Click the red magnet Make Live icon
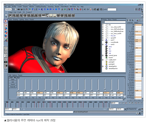This screenshot has height=124, width=147. tap(80, 9)
